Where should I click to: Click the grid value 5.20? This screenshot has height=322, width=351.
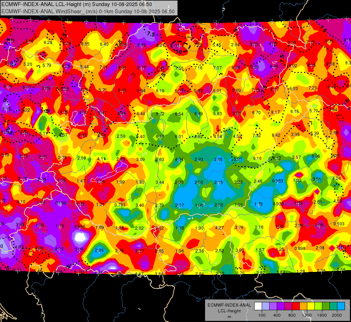(28, 64)
